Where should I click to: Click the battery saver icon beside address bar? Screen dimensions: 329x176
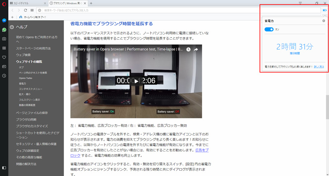(x=324, y=10)
